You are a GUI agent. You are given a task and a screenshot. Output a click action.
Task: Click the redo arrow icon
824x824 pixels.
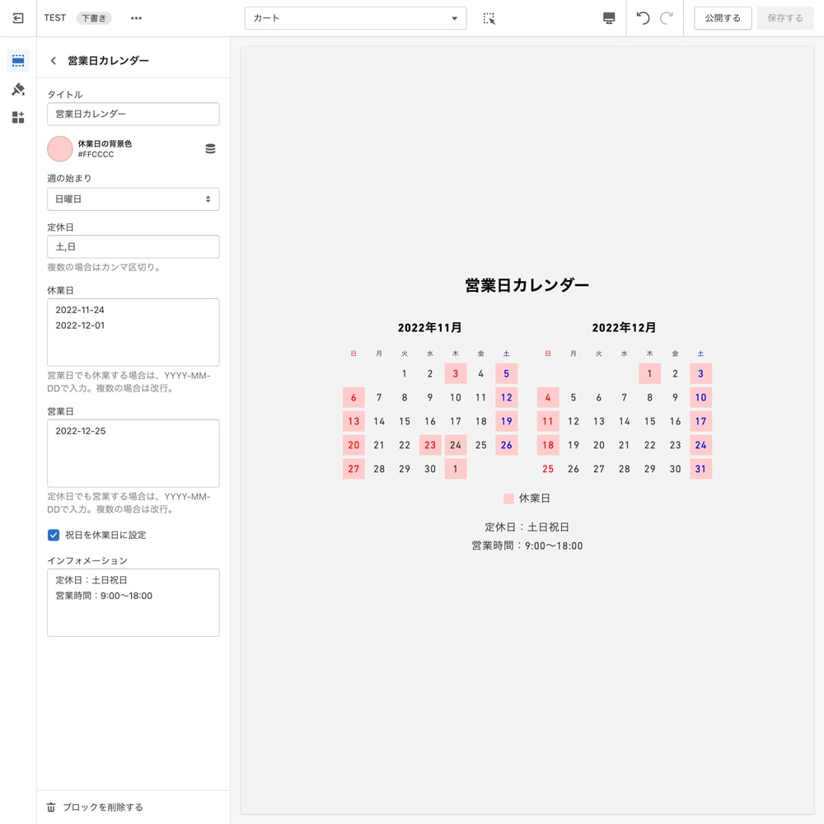coord(665,17)
